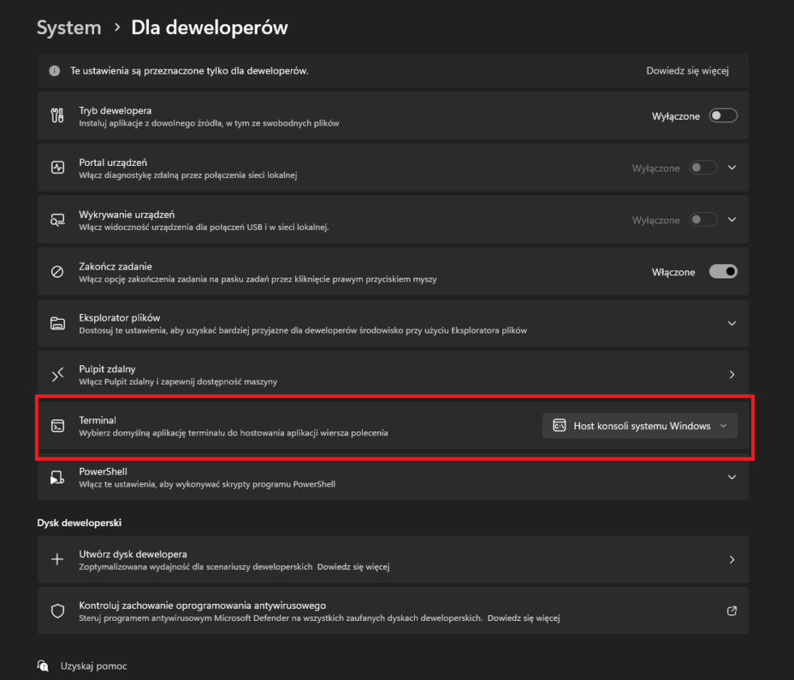Expand the Portal urządzeń section chevron
This screenshot has height=680, width=794.
(x=732, y=168)
